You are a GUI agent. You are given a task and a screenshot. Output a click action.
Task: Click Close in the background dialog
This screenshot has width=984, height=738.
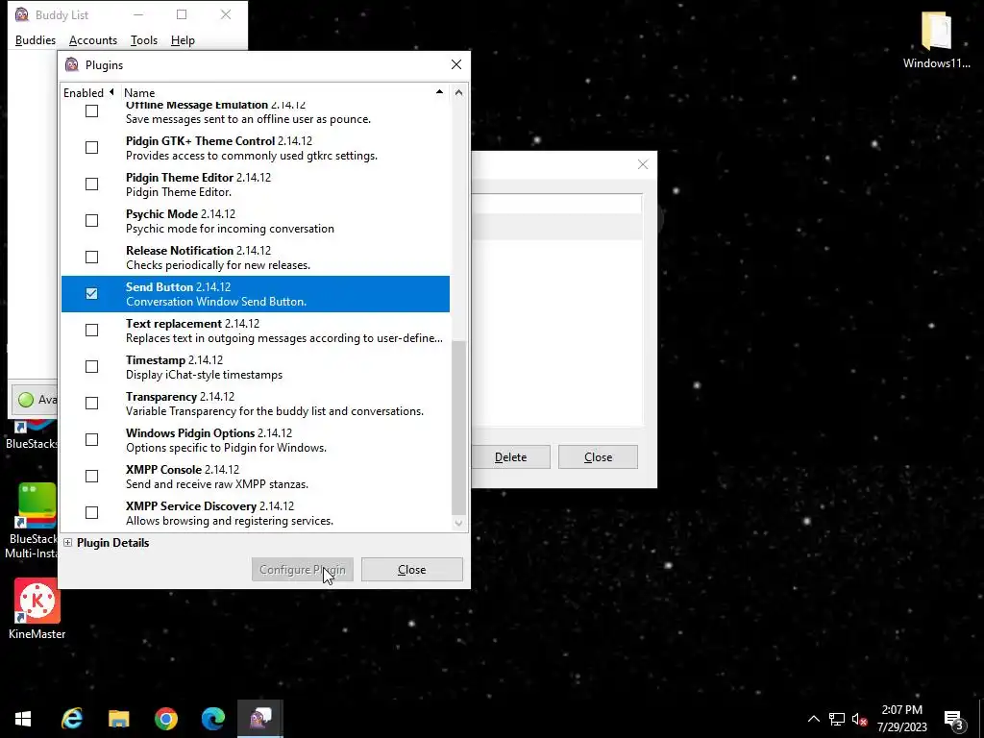click(x=598, y=457)
